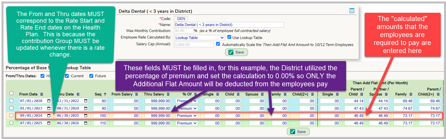Select row checkbox for 07/01/2020

pyautogui.click(x=11, y=100)
